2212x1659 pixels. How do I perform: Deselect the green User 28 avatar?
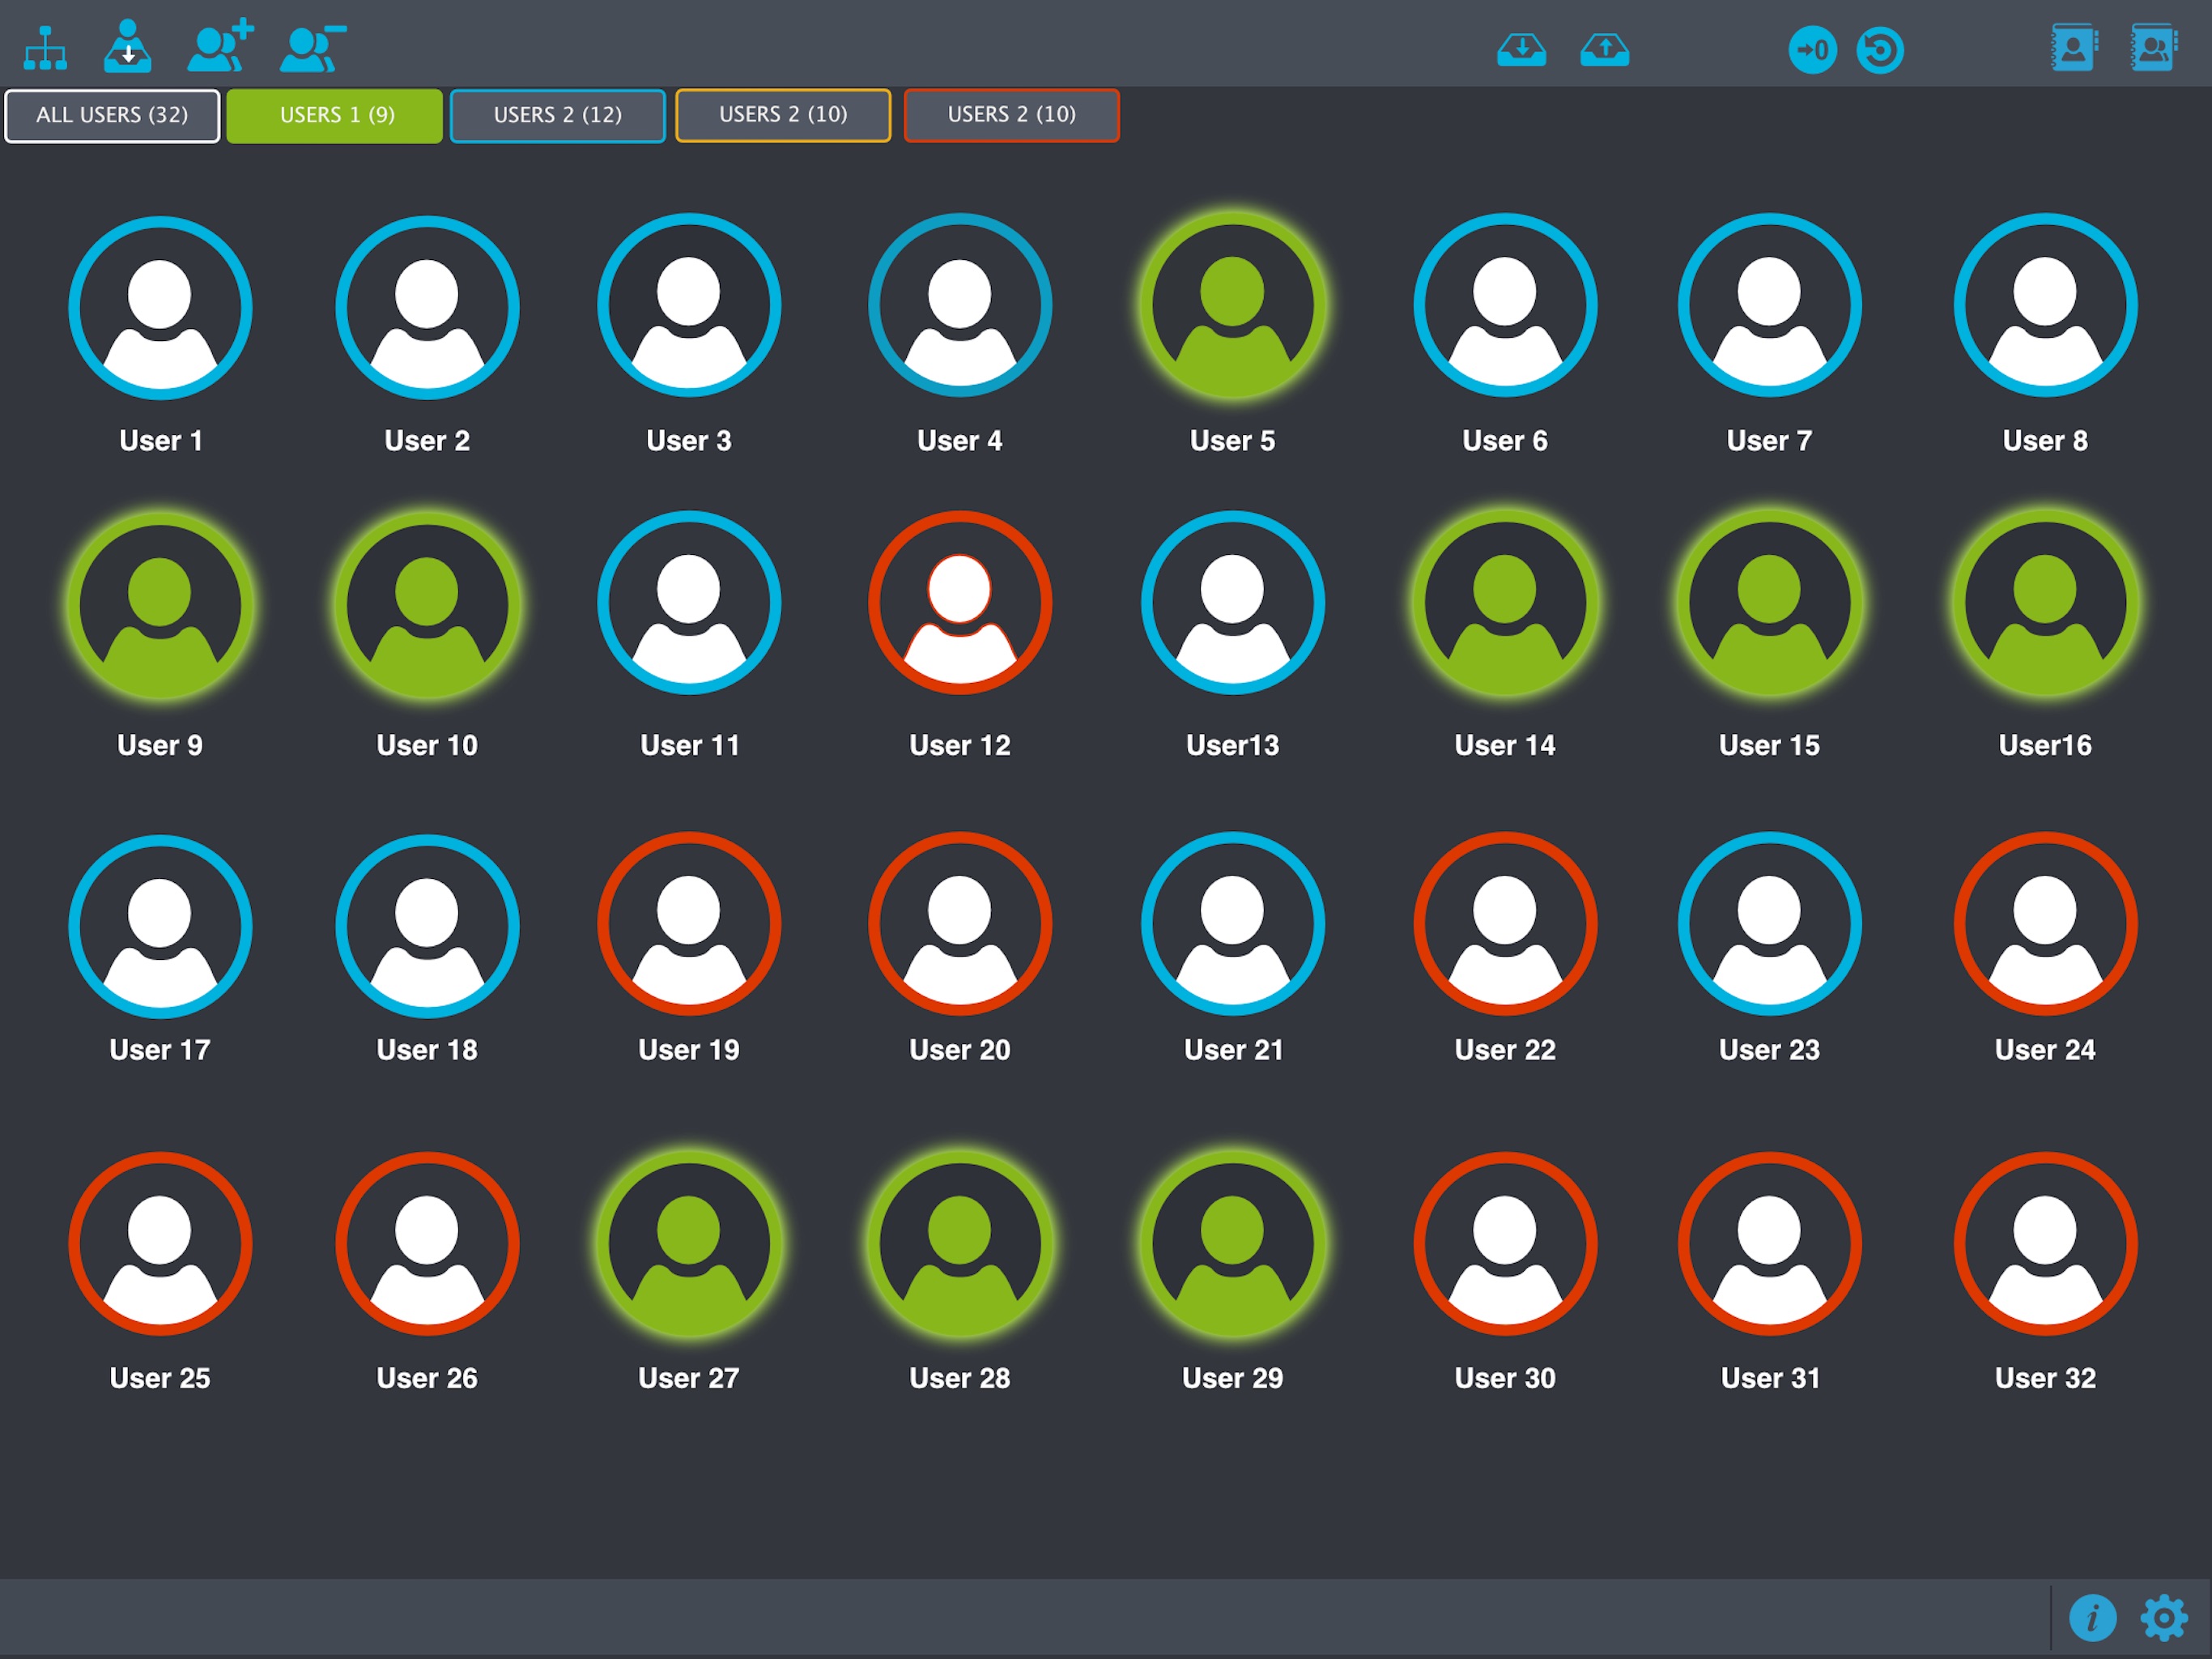pyautogui.click(x=960, y=1243)
